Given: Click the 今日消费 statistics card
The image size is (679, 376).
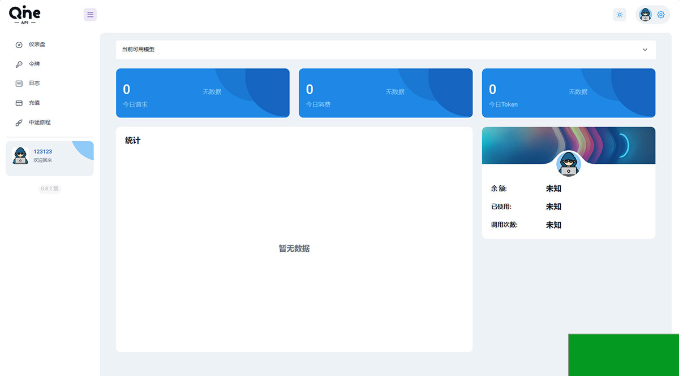Looking at the screenshot, I should click(x=385, y=93).
